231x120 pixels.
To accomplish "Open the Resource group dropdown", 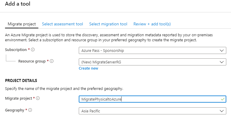I will 153,62.
